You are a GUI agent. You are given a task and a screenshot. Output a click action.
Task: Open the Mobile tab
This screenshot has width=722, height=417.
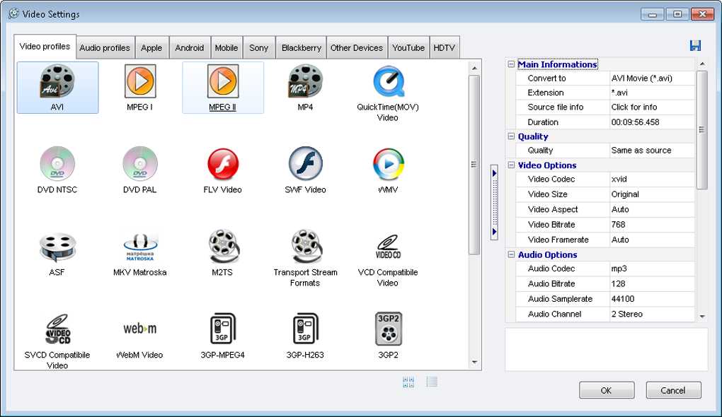pyautogui.click(x=227, y=48)
